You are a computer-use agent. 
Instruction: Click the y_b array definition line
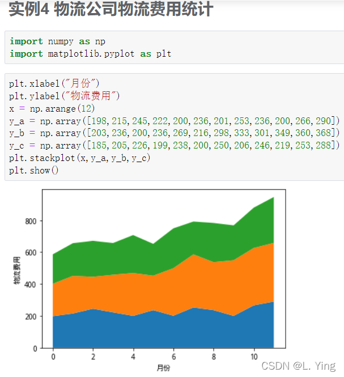click(175, 133)
